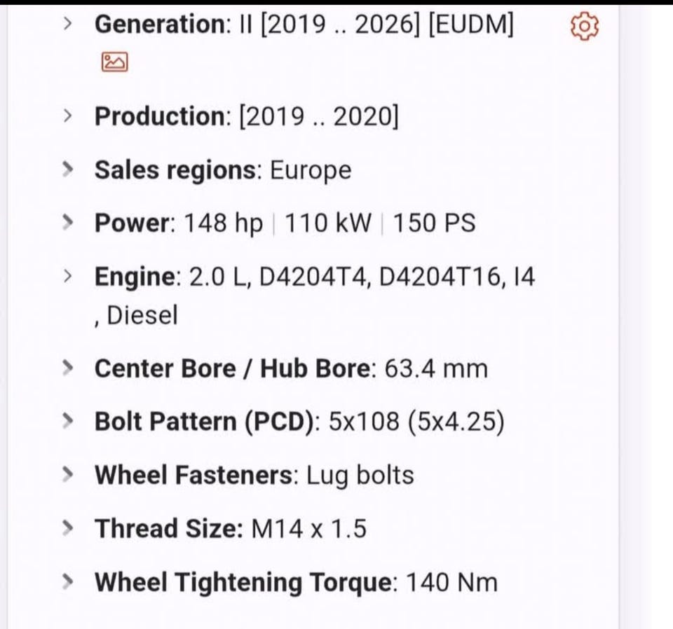Select the "Generation" bold label
The height and width of the screenshot is (629, 673).
coord(158,25)
